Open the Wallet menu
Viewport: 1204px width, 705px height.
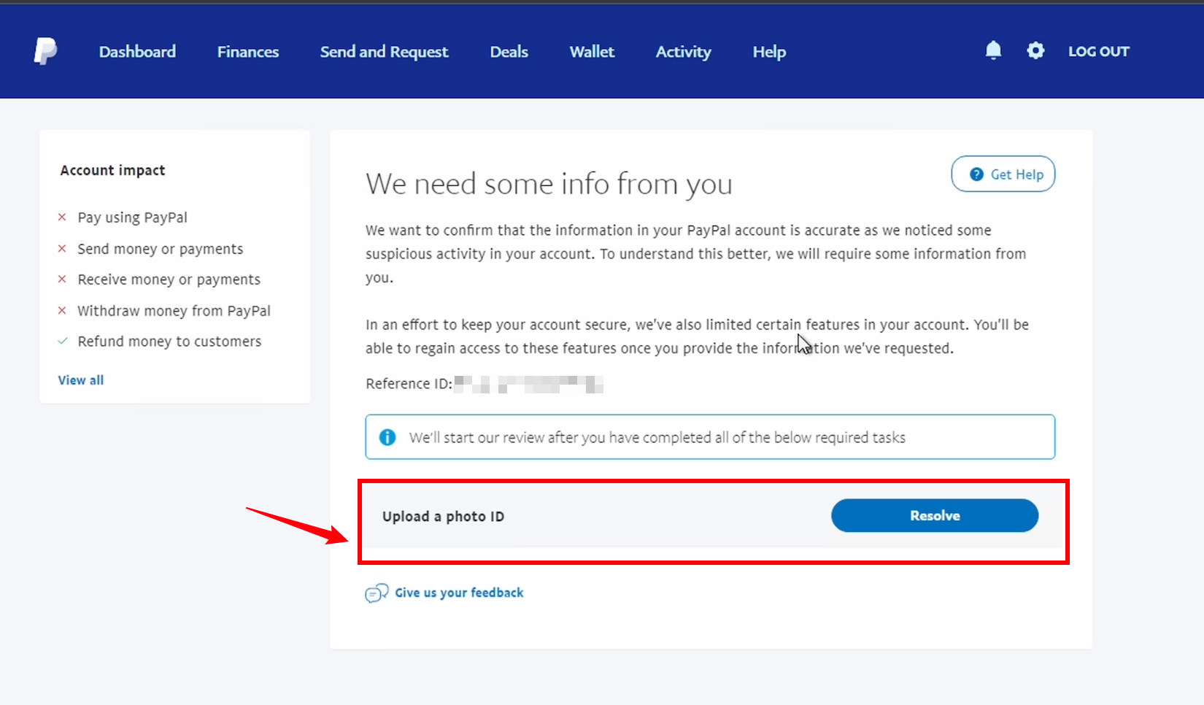pos(592,52)
